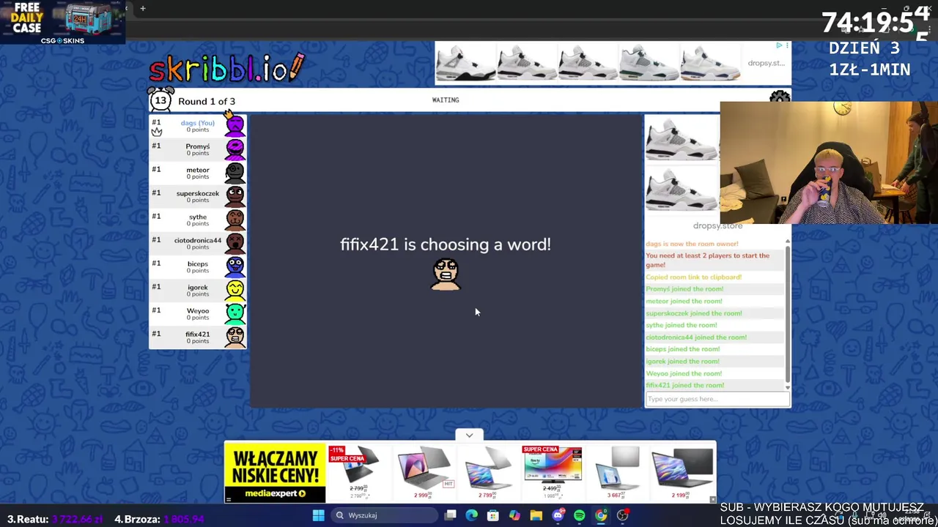Click the chat scrollbar
This screenshot has height=527, width=938.
[788, 315]
